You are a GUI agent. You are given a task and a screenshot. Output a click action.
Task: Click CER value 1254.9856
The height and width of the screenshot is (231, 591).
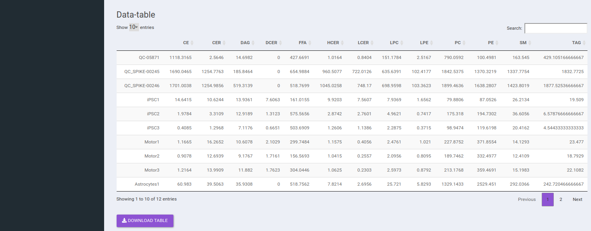click(213, 86)
